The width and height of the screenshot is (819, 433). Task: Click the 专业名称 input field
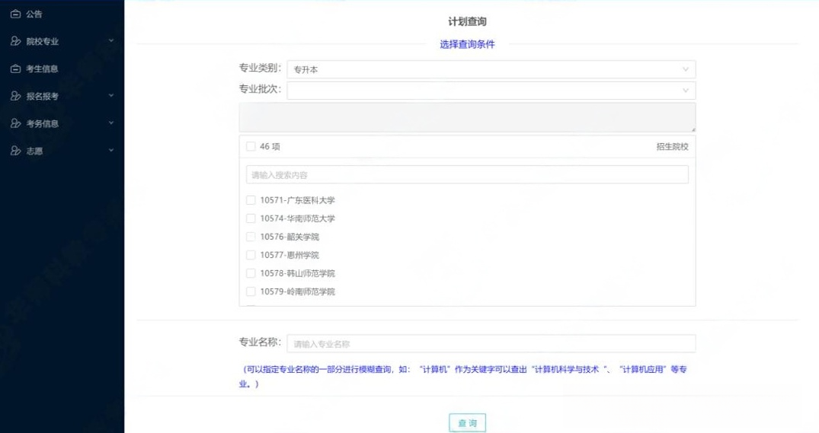(490, 344)
